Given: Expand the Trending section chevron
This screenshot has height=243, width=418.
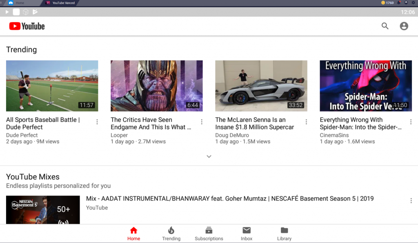Looking at the screenshot, I should point(209,156).
